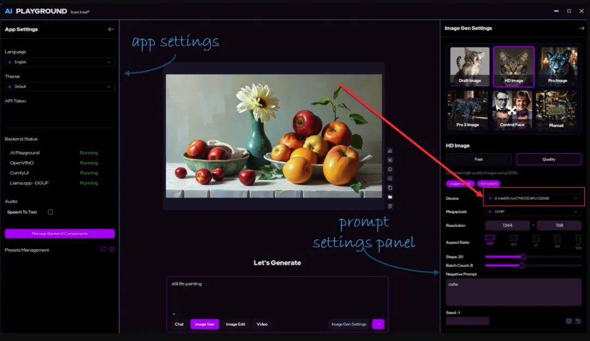Zoom into image with magnifier icon

click(x=390, y=178)
